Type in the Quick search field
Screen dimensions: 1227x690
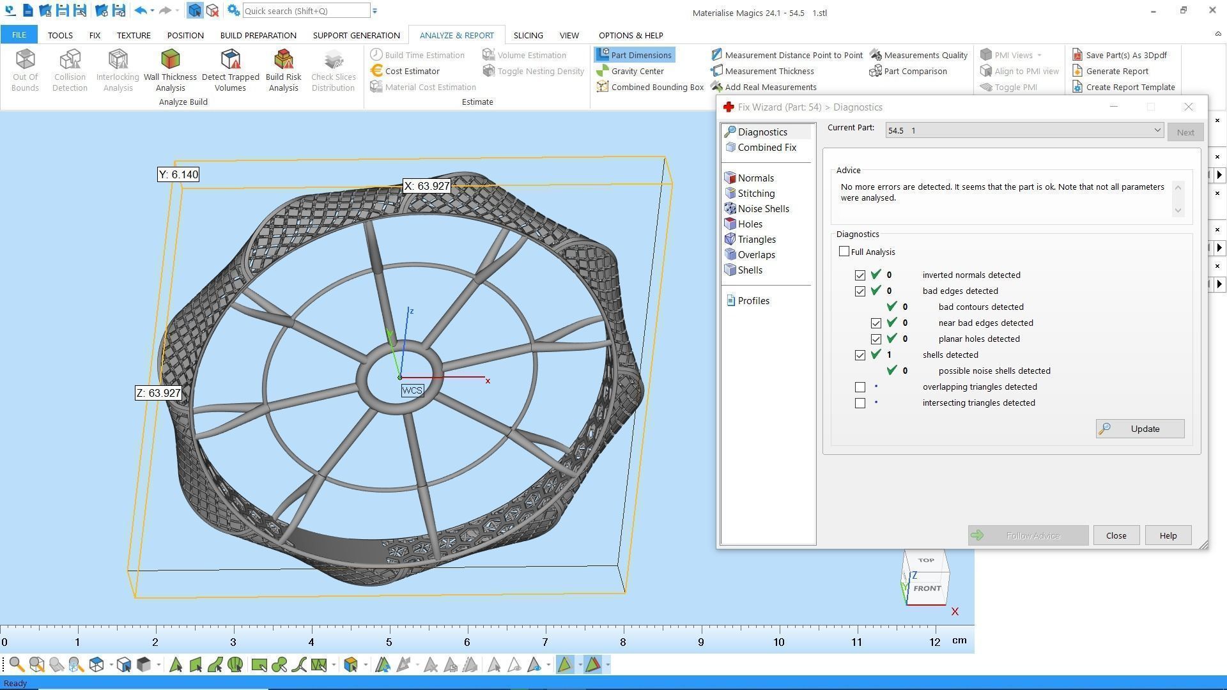[x=305, y=11]
